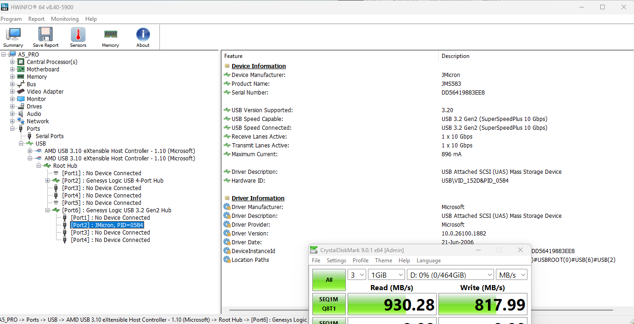Viewport: 634px width, 324px height.
Task: Open the test count dropdown showing 3
Action: point(356,275)
